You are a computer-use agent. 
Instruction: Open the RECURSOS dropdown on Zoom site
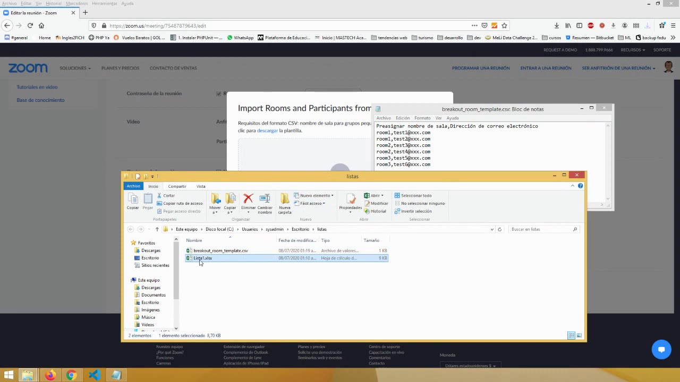(x=632, y=50)
